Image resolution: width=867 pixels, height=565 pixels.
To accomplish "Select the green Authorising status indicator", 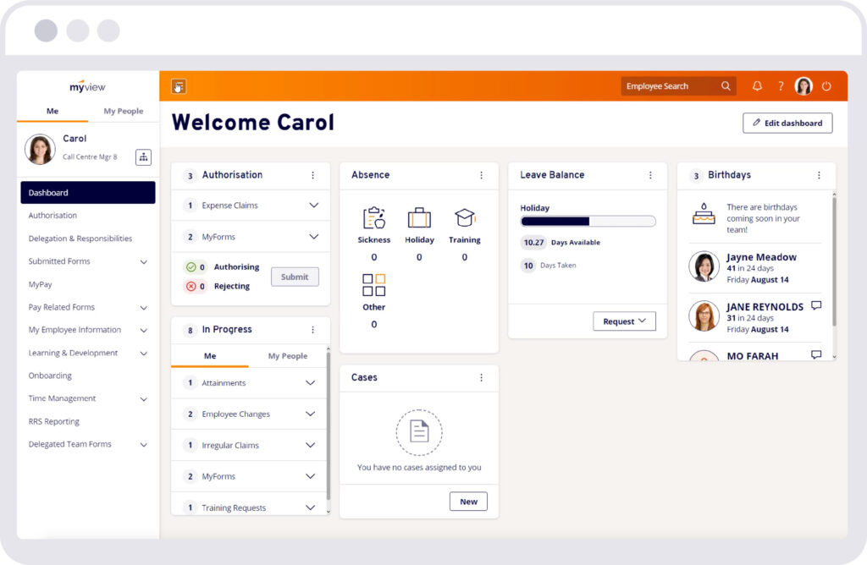I will pos(191,267).
